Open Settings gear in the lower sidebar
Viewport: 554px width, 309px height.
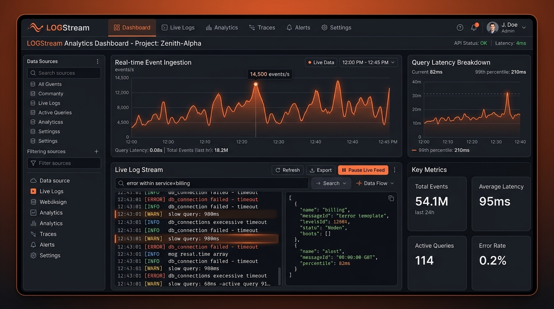pos(45,255)
